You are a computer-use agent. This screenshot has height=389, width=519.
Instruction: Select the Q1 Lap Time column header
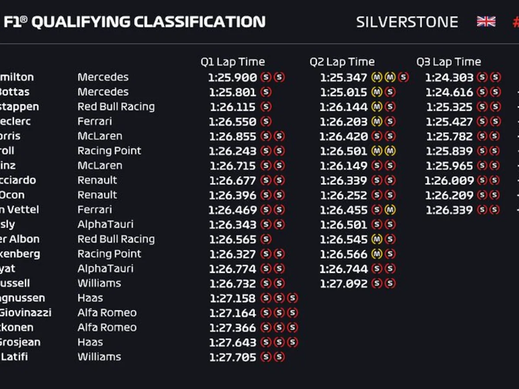(x=233, y=62)
